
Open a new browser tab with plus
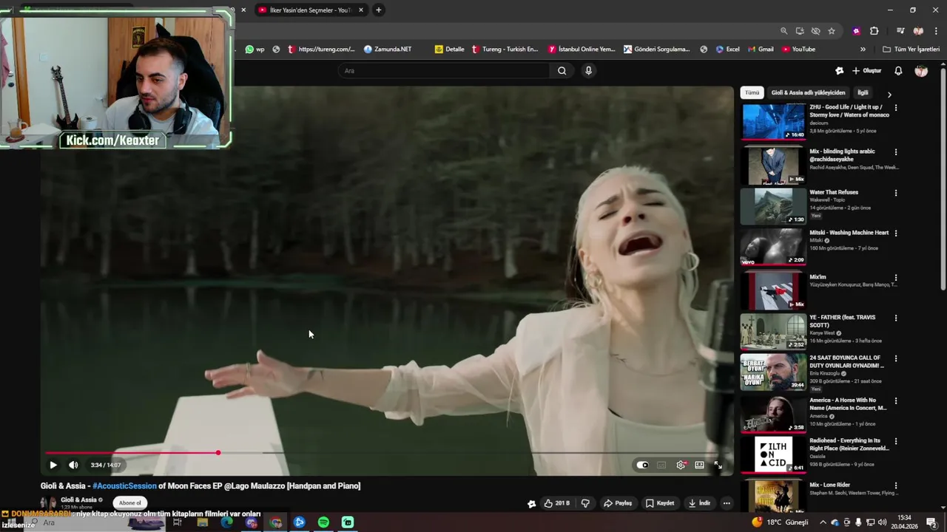pyautogui.click(x=379, y=10)
